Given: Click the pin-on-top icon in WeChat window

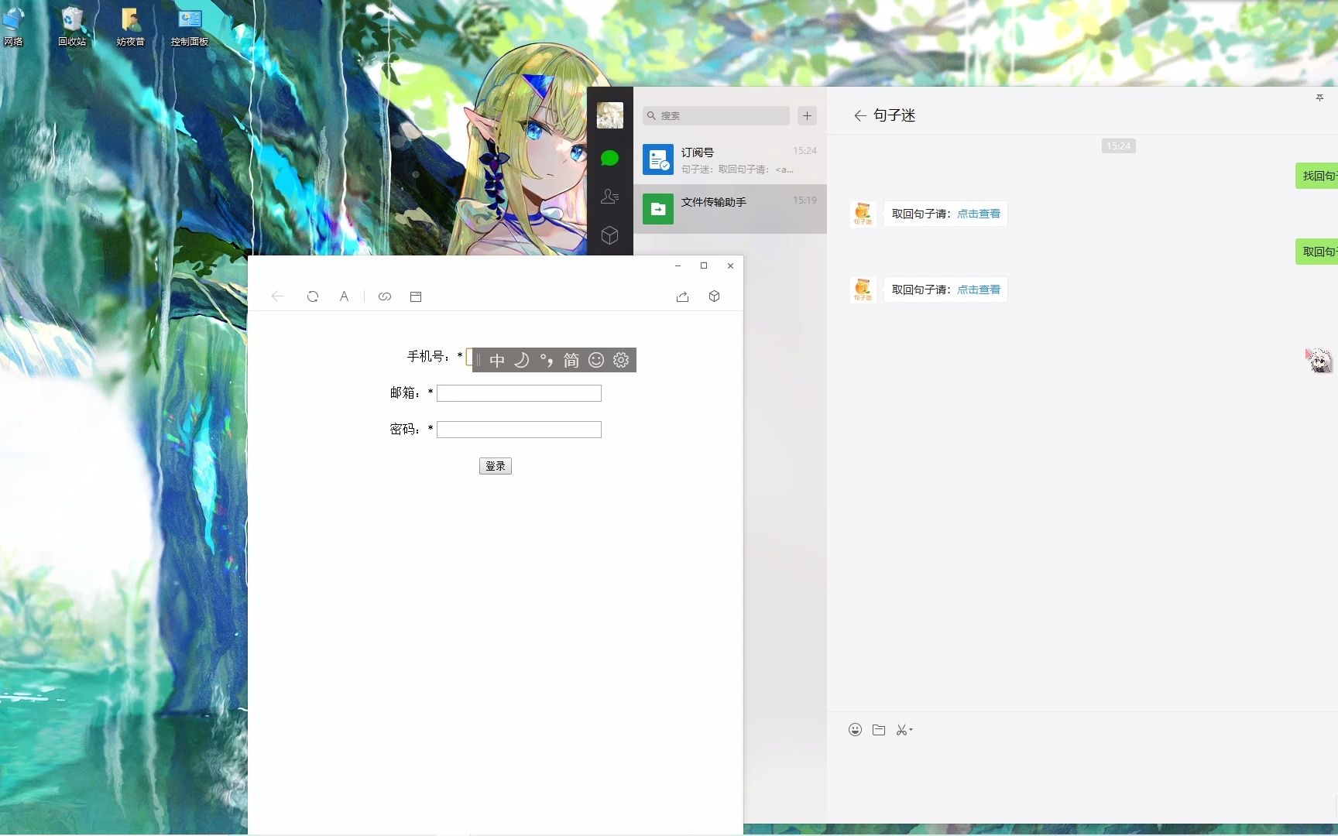Looking at the screenshot, I should pyautogui.click(x=1320, y=98).
